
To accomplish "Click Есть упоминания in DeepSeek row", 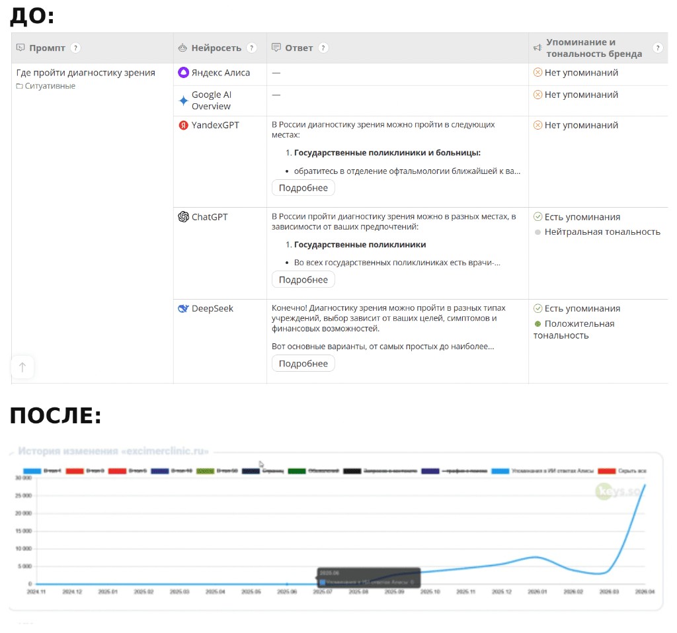I will (582, 308).
